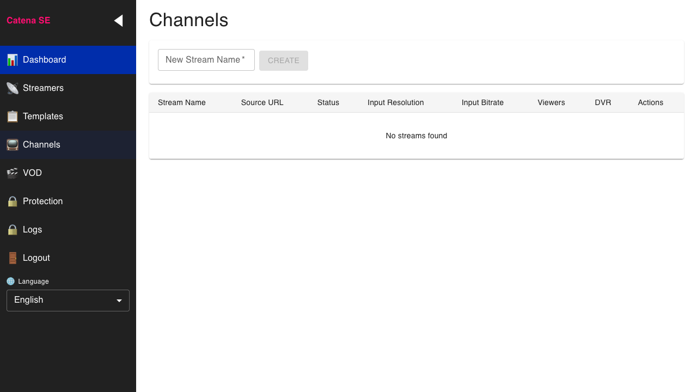Collapse the sidebar with the arrow
This screenshot has width=697, height=392.
tap(119, 20)
